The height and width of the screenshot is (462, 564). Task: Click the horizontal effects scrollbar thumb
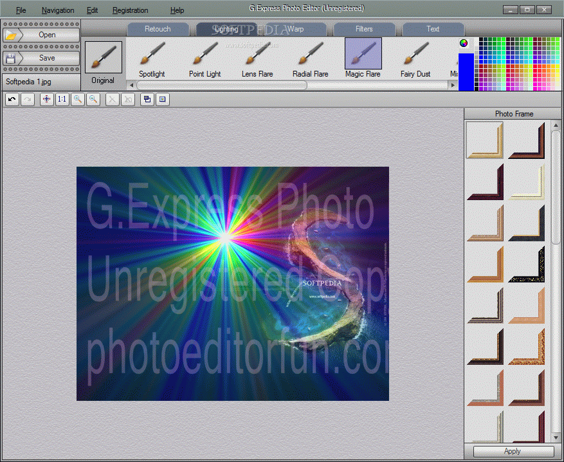click(x=222, y=86)
